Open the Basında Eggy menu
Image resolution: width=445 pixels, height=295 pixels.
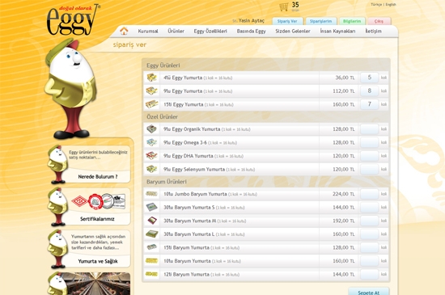tap(251, 32)
